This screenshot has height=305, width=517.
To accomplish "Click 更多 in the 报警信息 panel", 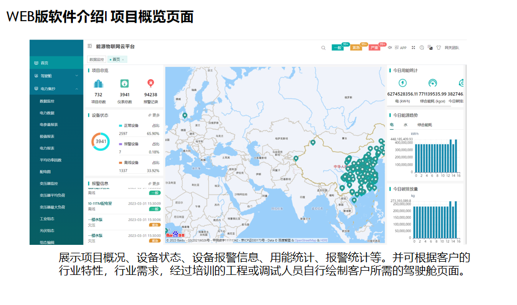I will [156, 183].
